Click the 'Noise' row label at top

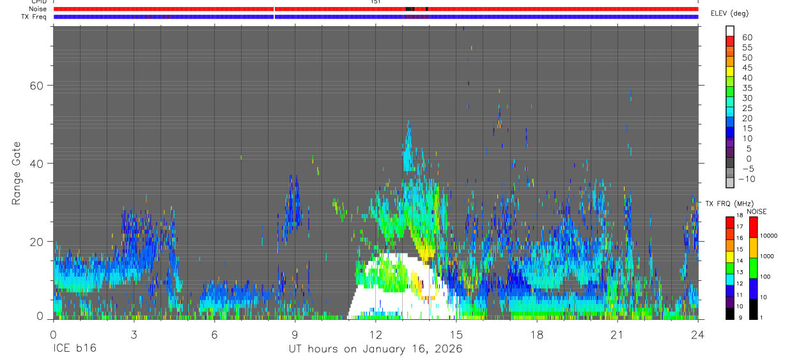click(37, 9)
